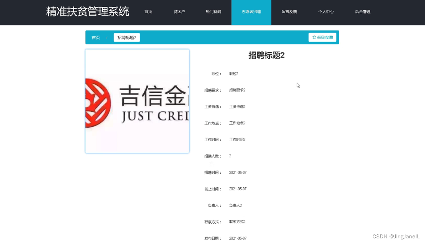Click the 发布日期 date 2021-05-07
This screenshot has width=425, height=243.
pyautogui.click(x=238, y=238)
